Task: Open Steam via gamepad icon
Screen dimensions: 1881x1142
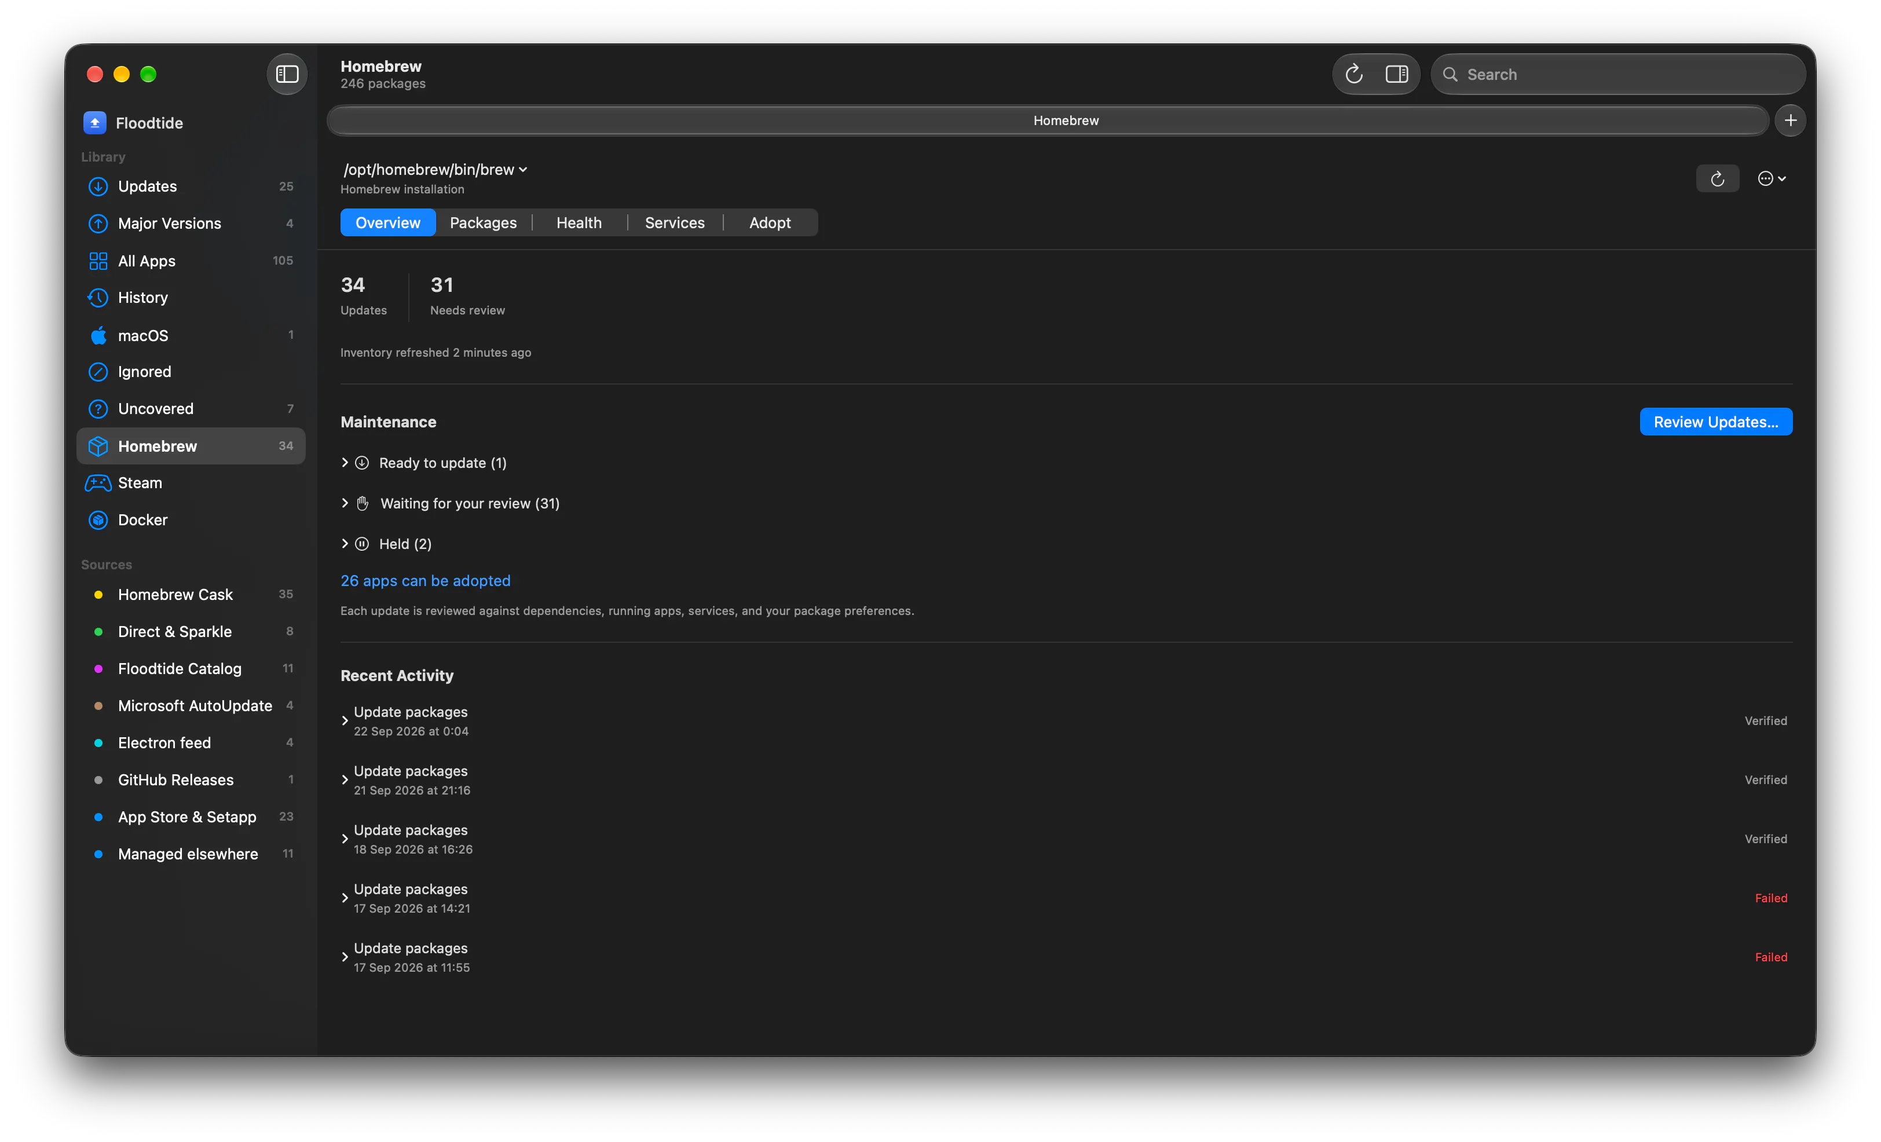Action: pos(98,483)
